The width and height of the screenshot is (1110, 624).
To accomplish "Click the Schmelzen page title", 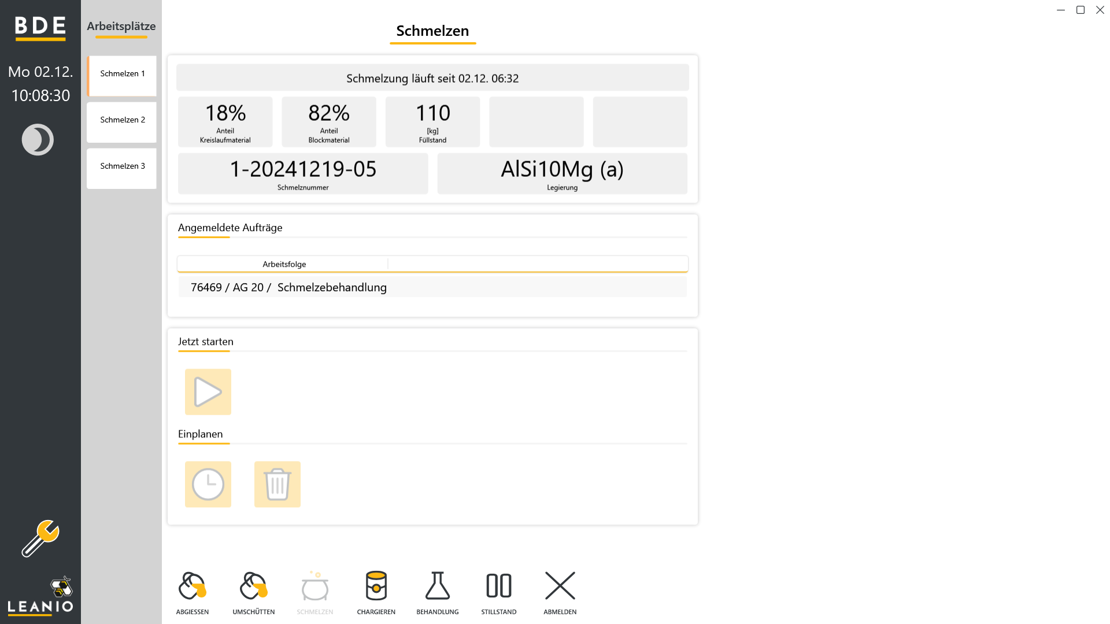I will [432, 31].
